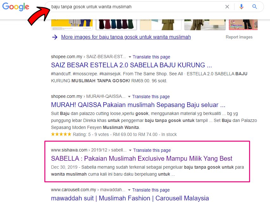
Task: Open the thumbnail with red and green dresses
Action: click(x=116, y=25)
